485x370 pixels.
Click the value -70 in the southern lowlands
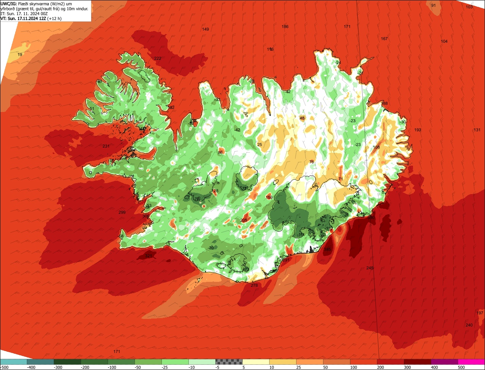(x=211, y=248)
